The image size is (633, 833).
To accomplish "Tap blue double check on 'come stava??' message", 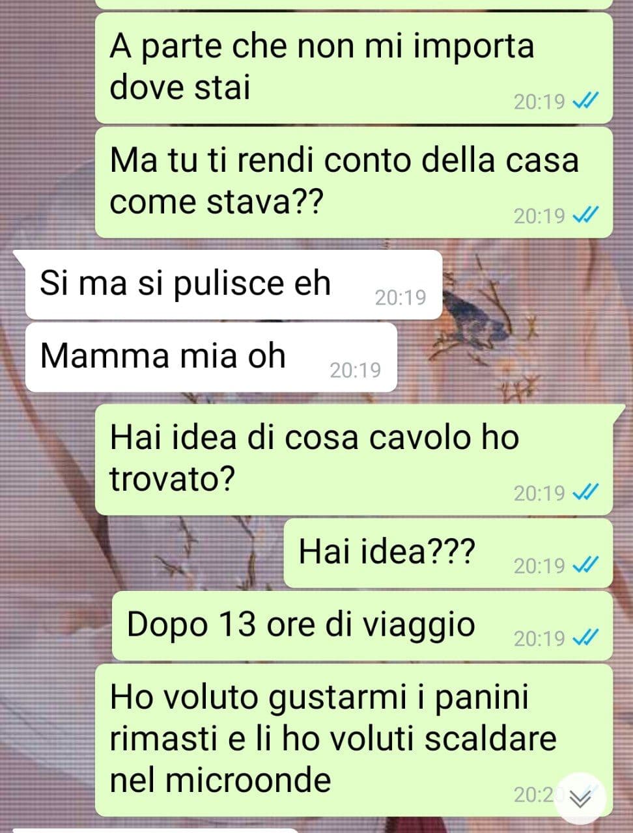I will coord(584,215).
